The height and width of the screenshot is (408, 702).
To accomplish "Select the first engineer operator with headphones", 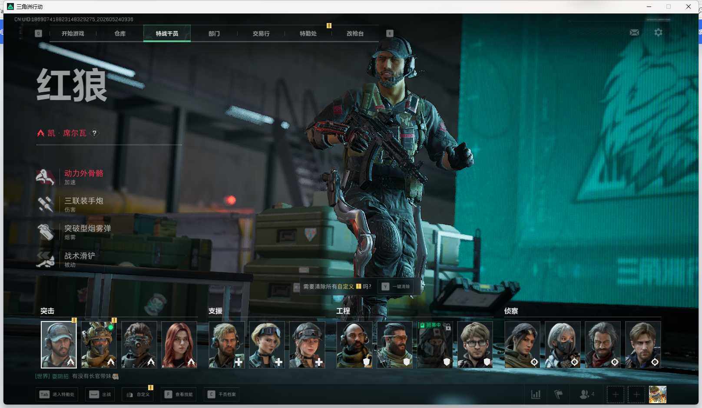I will click(x=354, y=345).
